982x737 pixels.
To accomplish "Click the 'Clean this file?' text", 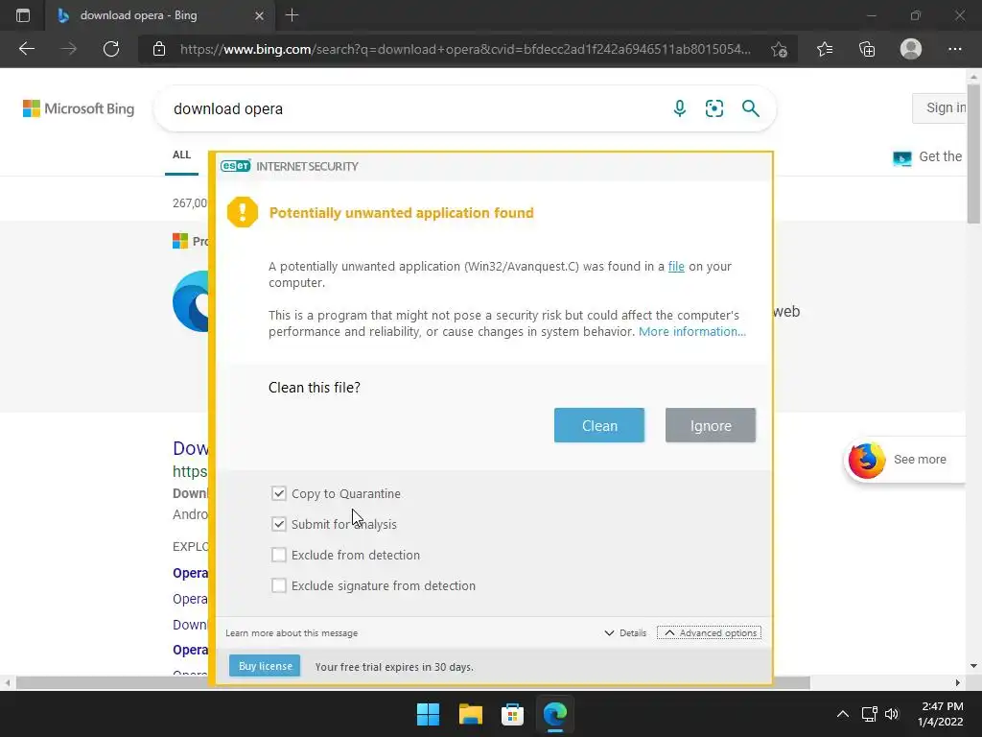I will point(315,388).
